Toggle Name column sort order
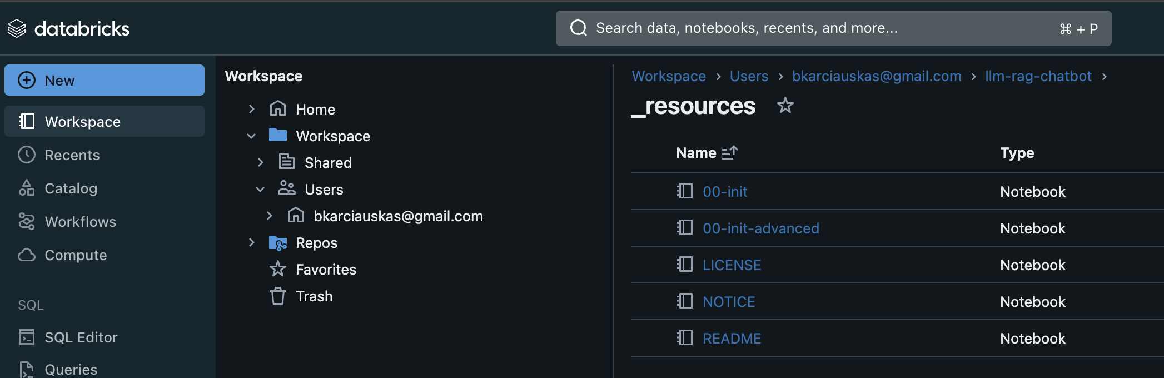1164x378 pixels. [729, 152]
